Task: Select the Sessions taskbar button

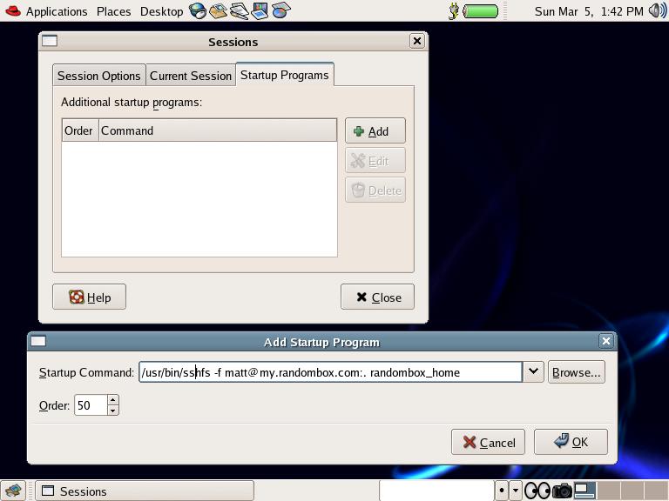Action: coord(145,491)
